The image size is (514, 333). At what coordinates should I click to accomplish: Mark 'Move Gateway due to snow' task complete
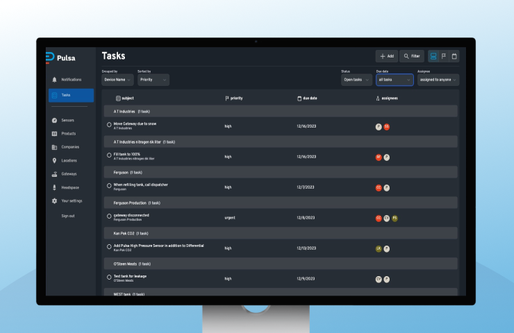tap(109, 125)
